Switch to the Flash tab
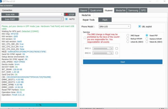This screenshot has height=109, width=168. coord(105,20)
